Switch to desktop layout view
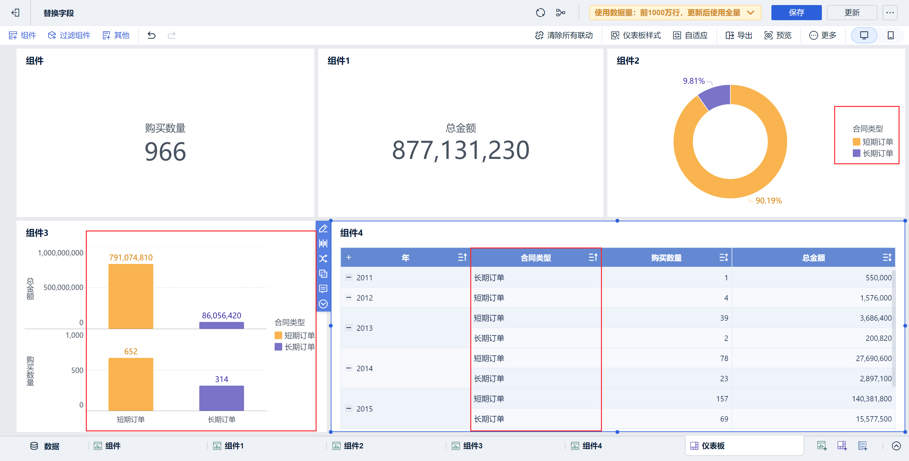 [864, 35]
